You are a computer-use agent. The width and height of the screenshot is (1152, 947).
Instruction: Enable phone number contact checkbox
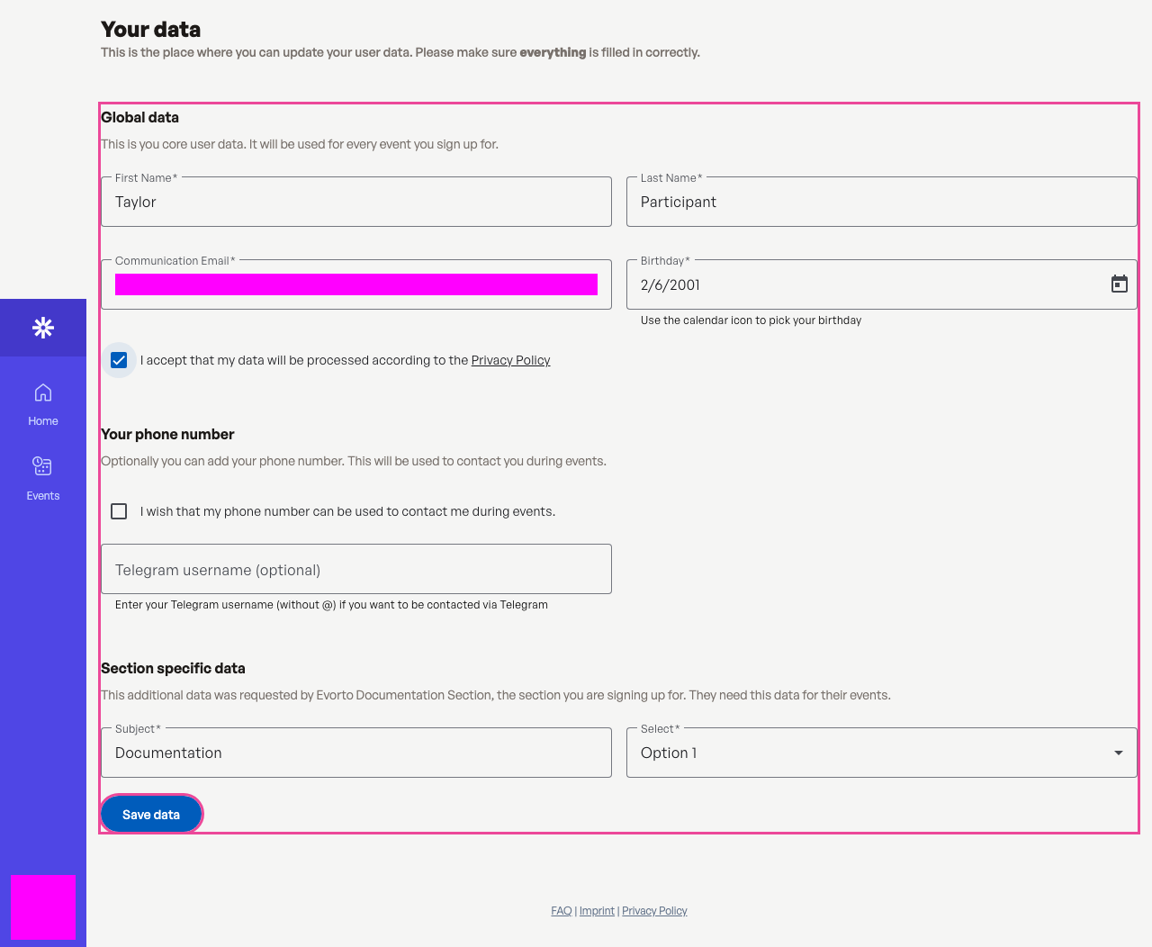tap(119, 511)
